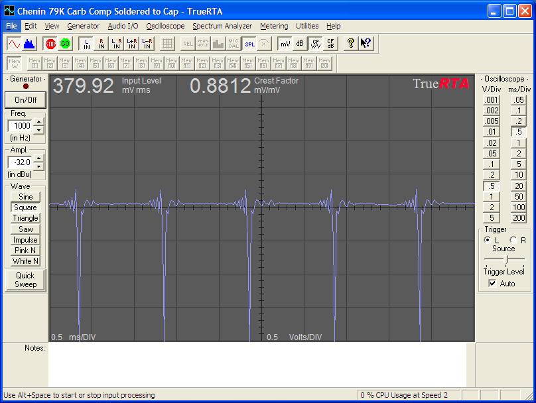The width and height of the screenshot is (536, 403).
Task: Switch to spectrum analyzer view icon
Action: pyautogui.click(x=29, y=44)
